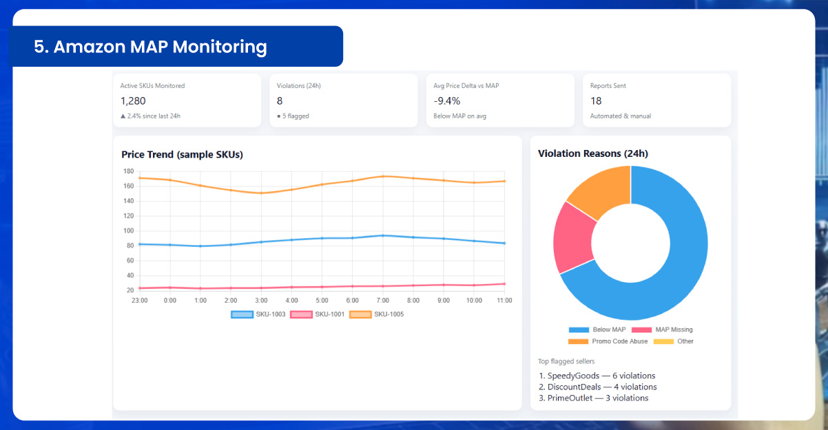The height and width of the screenshot is (430, 828).
Task: Open the Reports Sent card
Action: [x=656, y=100]
